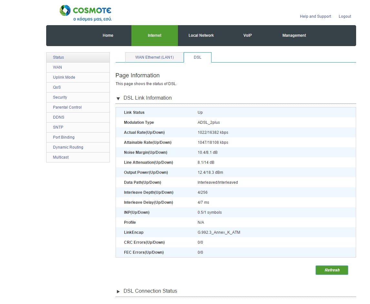Viewport: 370px width, 304px height.
Task: Click the 'Actual Rate(Up/Down)' label
Action: tap(144, 132)
